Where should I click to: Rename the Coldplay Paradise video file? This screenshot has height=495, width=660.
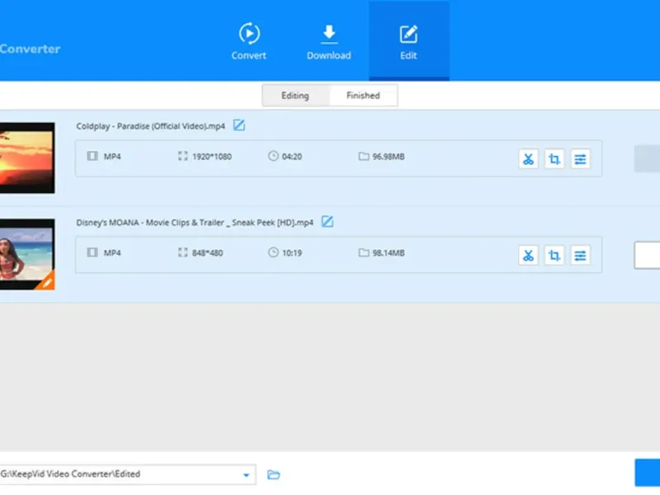[x=239, y=125]
